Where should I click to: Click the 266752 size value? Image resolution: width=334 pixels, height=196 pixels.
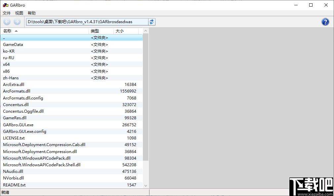[129, 125]
